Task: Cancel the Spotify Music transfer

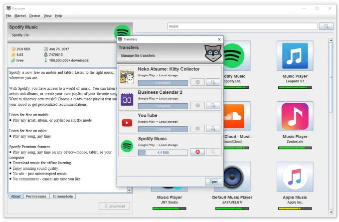Action: pos(197,152)
